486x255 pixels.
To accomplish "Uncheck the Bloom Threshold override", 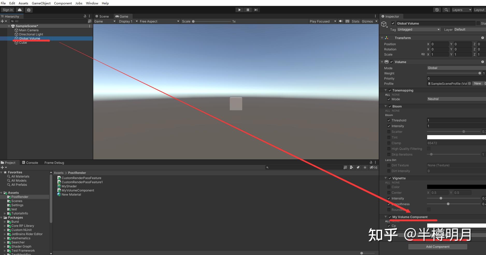I will [389, 120].
